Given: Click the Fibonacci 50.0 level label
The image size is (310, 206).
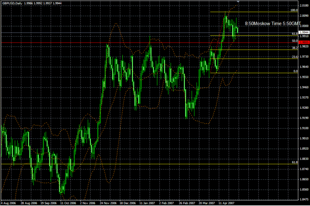Looking at the screenshot, I should pos(295,41).
